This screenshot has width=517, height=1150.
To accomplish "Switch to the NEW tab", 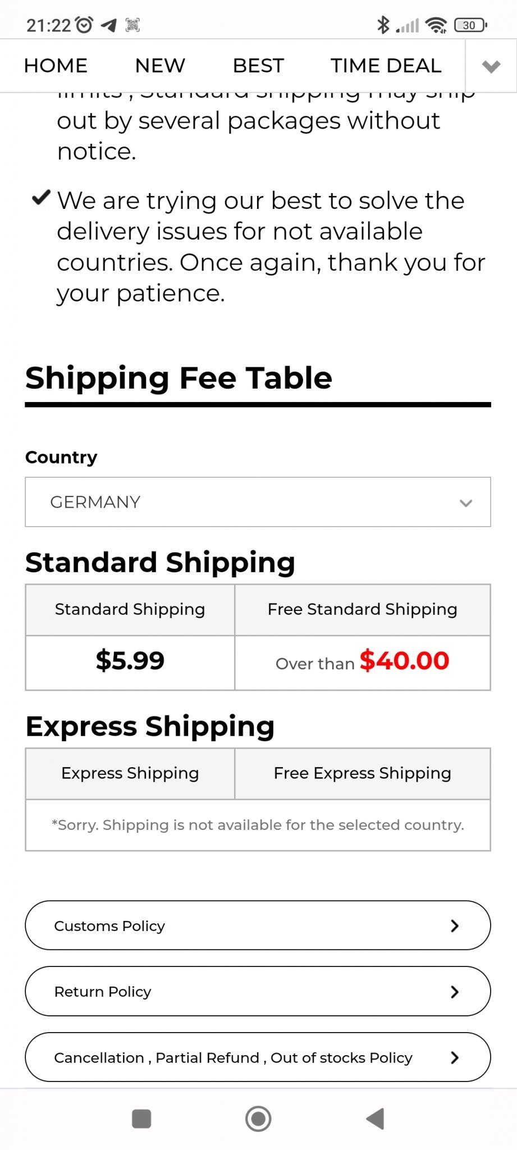I will [160, 66].
